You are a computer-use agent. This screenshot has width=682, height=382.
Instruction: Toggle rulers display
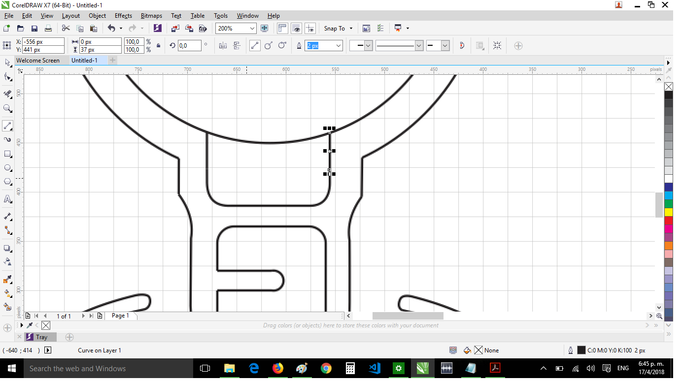pos(282,29)
